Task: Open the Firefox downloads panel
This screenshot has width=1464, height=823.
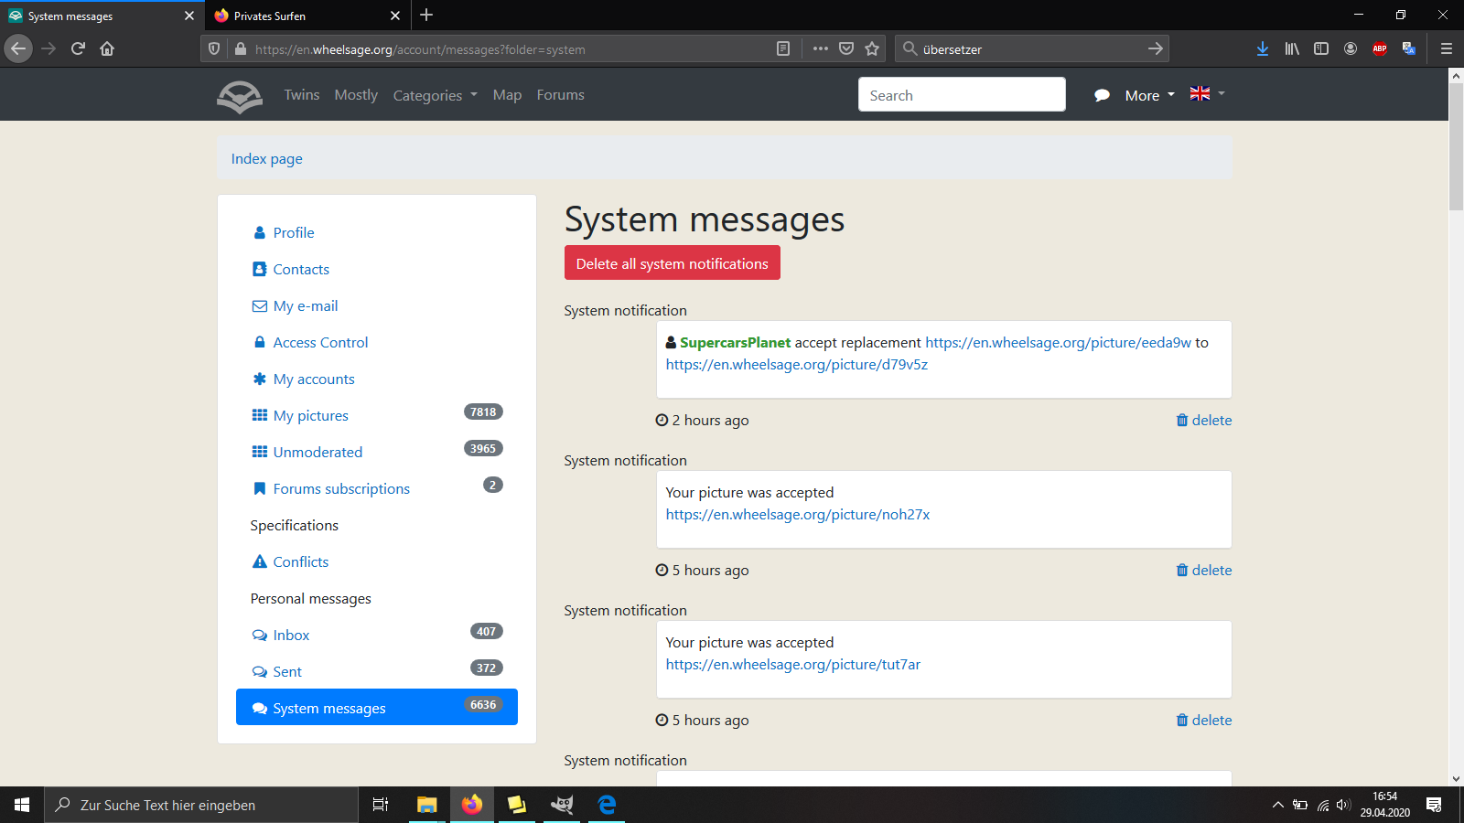Action: coord(1263,48)
